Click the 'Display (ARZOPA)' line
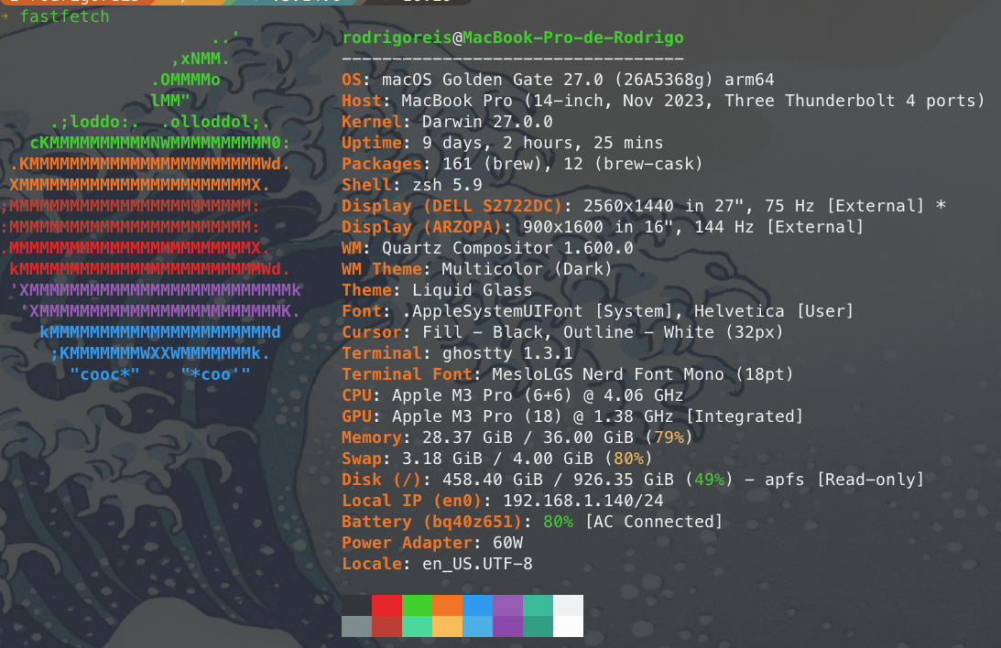The image size is (1001, 648). click(603, 227)
